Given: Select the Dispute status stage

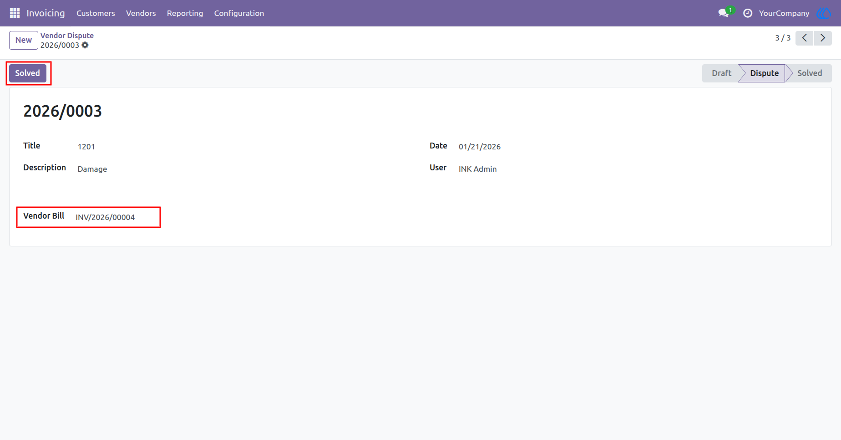Looking at the screenshot, I should coord(764,73).
